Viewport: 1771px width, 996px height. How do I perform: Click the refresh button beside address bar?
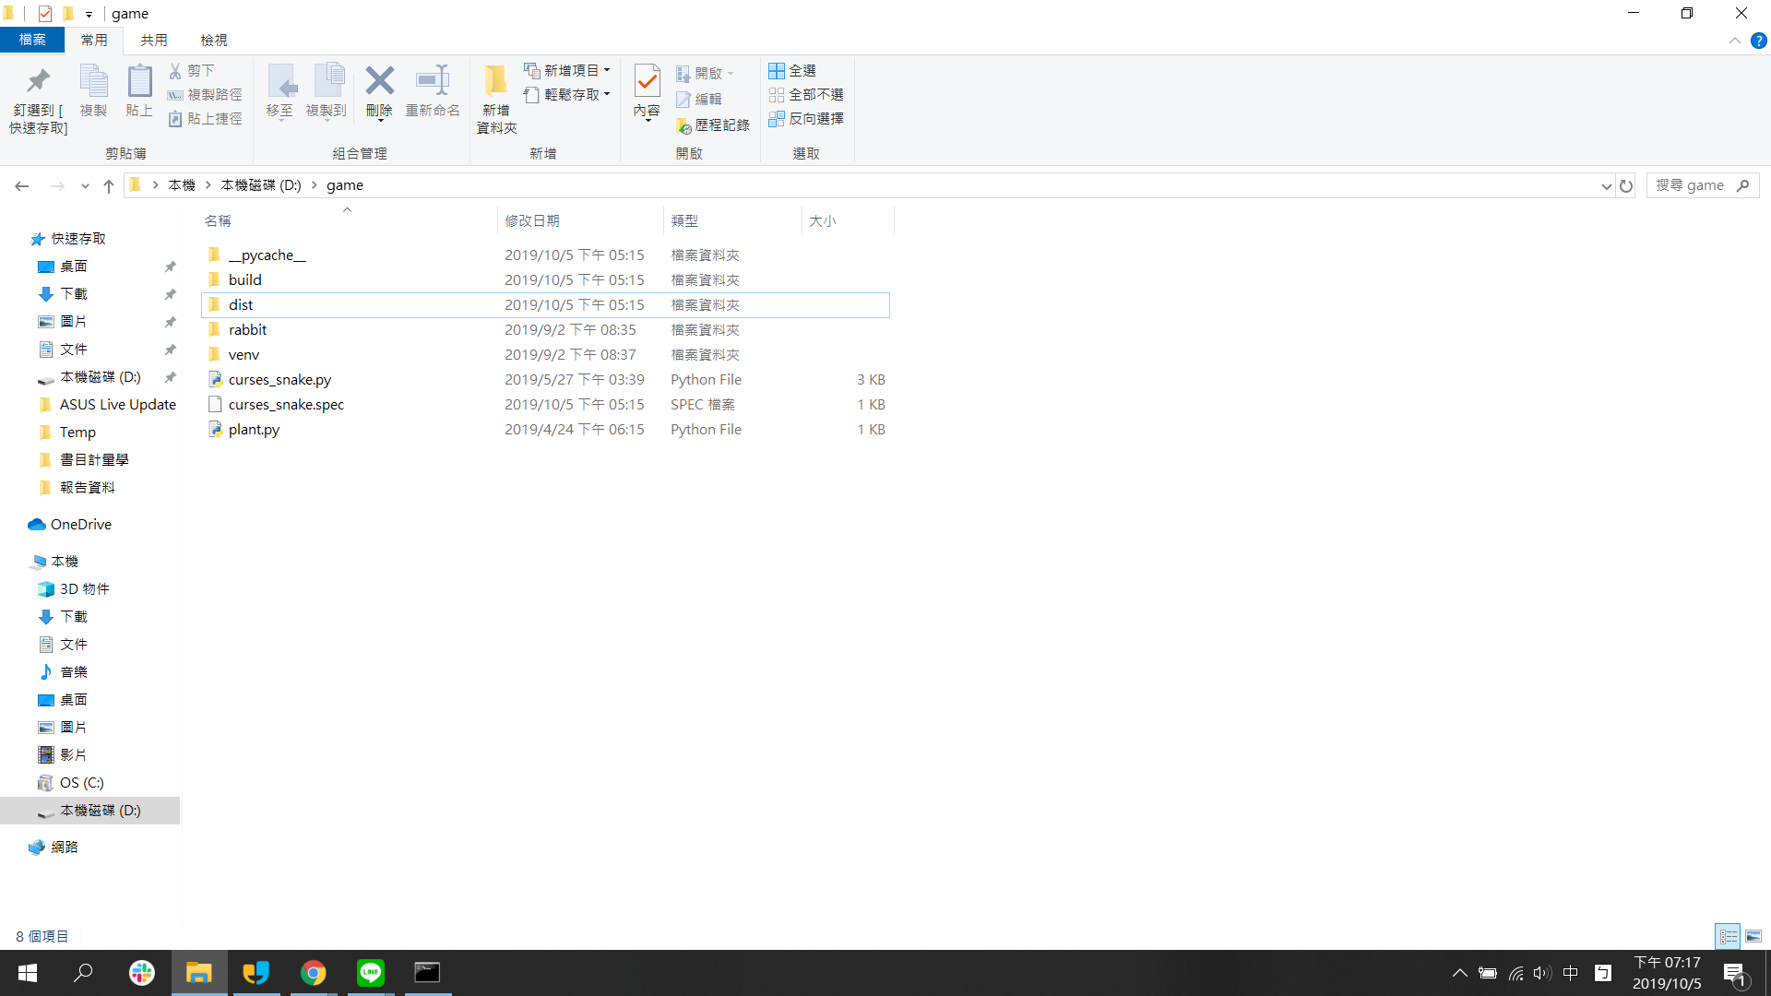pyautogui.click(x=1626, y=185)
